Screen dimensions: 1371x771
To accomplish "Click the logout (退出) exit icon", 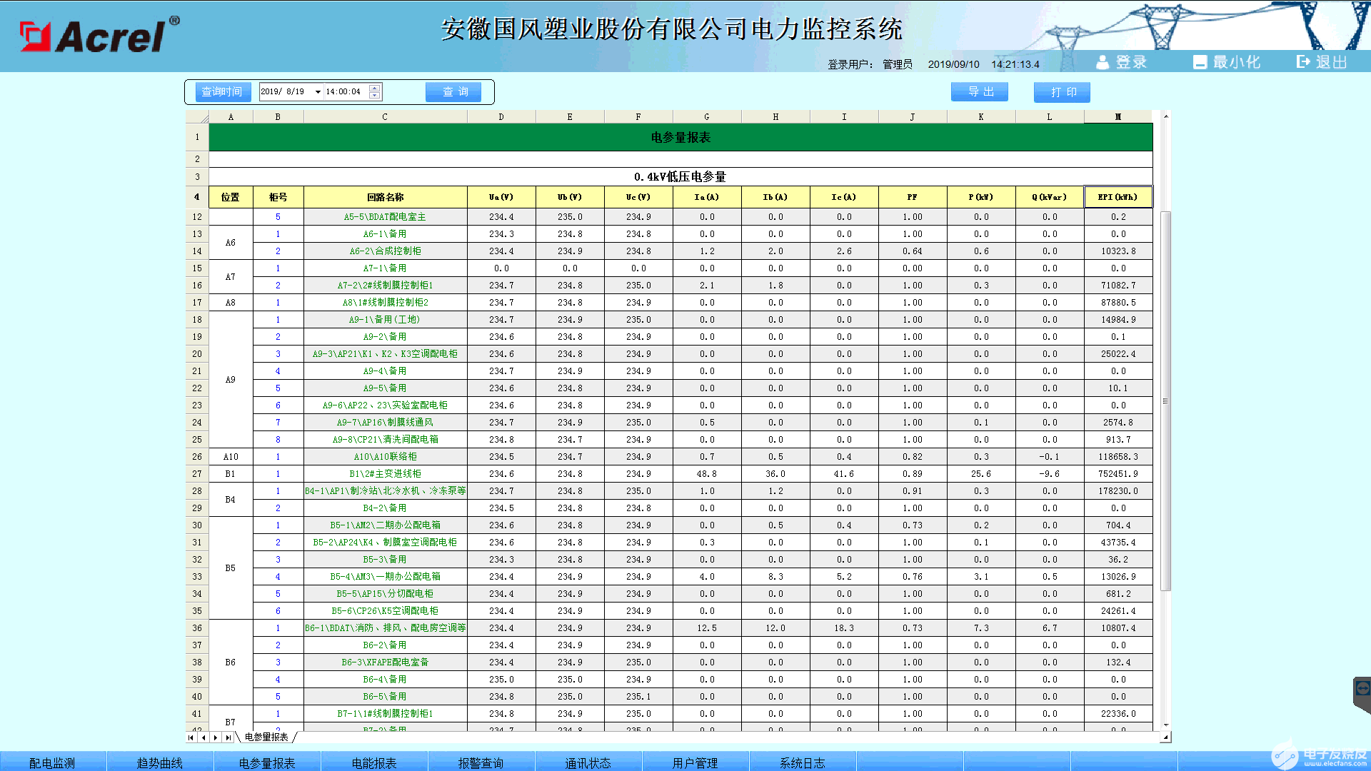I will pos(1302,61).
